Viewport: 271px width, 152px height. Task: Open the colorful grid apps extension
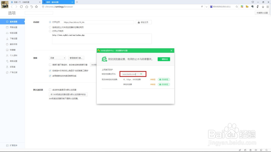[x=242, y=6]
